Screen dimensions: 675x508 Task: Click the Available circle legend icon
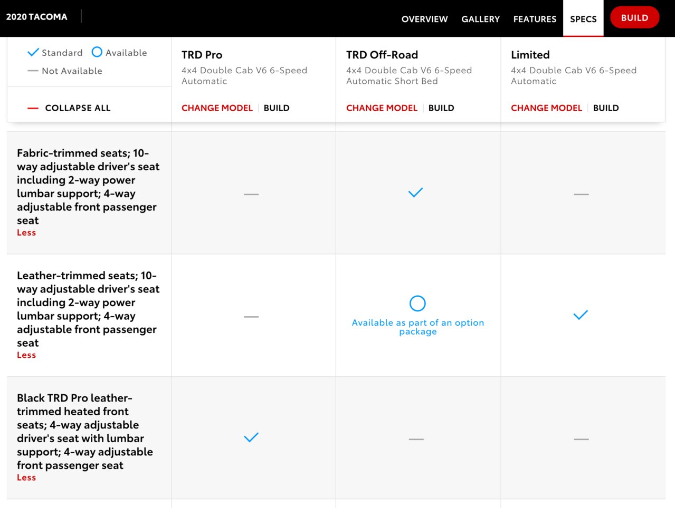[97, 52]
